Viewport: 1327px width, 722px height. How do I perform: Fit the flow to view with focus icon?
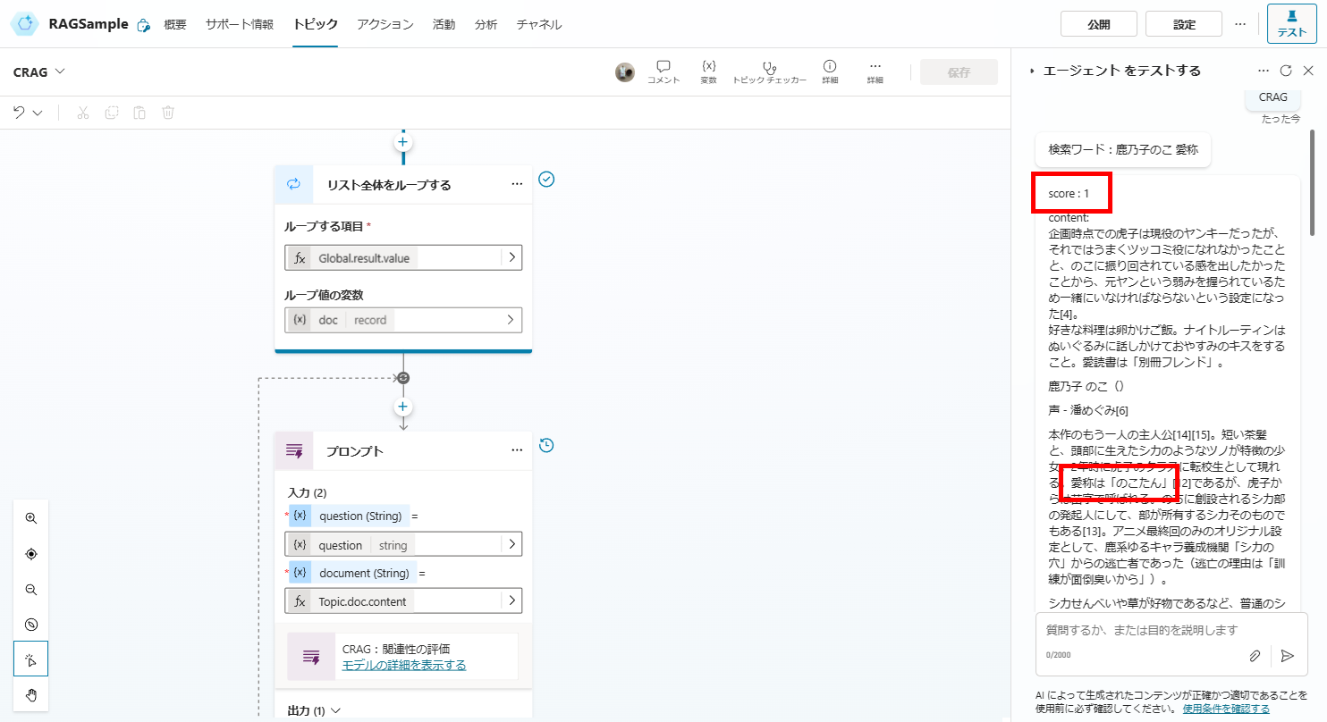coord(30,553)
